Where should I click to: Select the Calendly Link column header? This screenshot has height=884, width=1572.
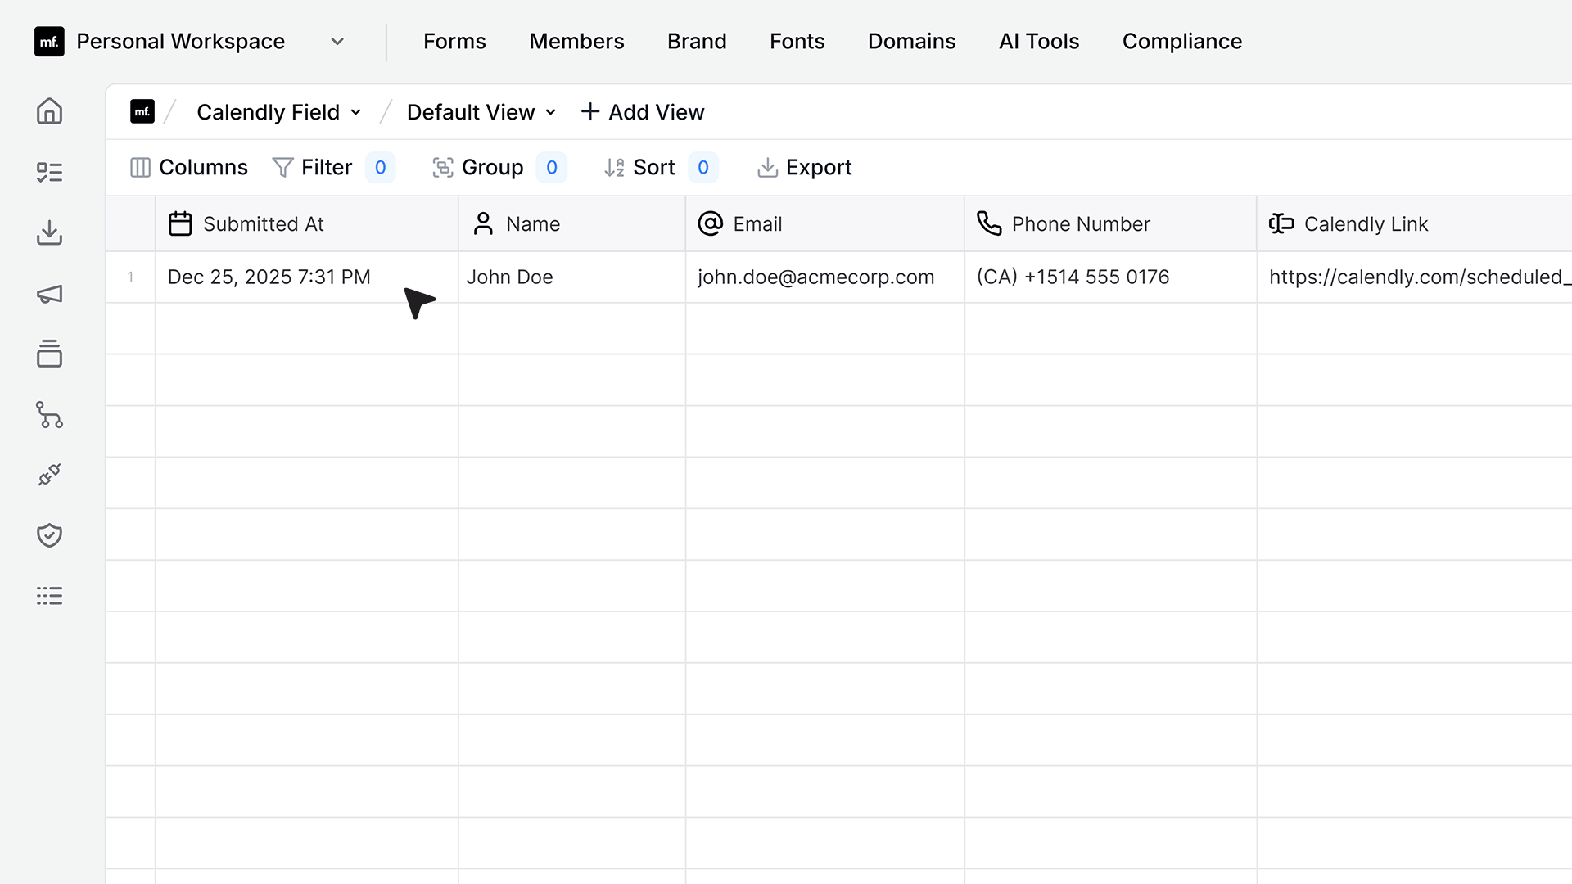(x=1415, y=223)
